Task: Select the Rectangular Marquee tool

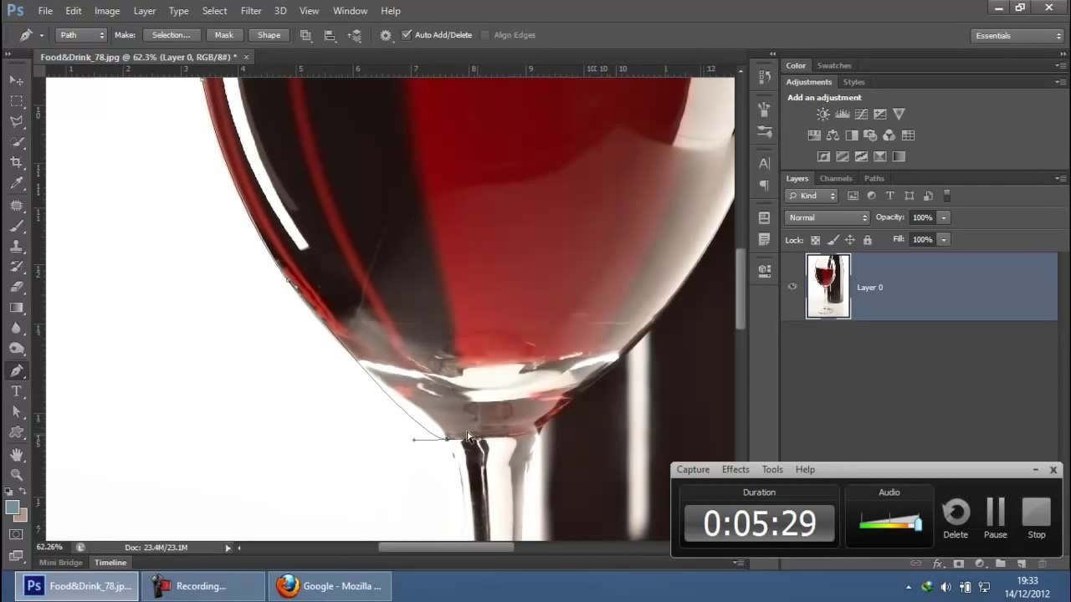Action: [x=16, y=100]
